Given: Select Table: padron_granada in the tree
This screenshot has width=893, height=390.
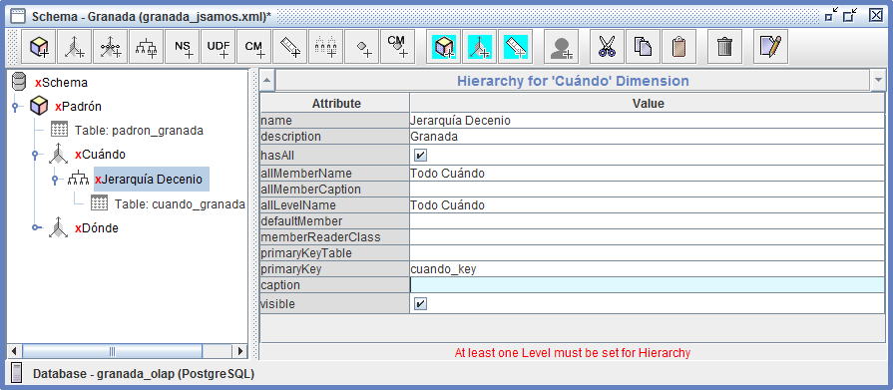Looking at the screenshot, I should pyautogui.click(x=139, y=131).
